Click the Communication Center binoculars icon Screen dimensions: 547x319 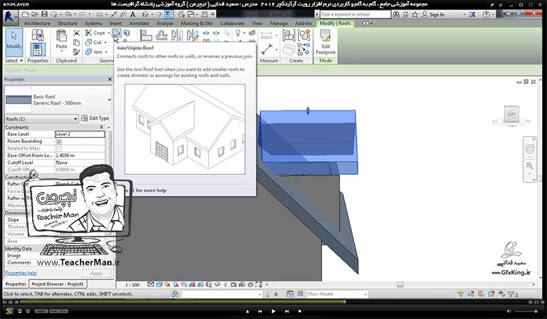pyautogui.click(x=396, y=14)
